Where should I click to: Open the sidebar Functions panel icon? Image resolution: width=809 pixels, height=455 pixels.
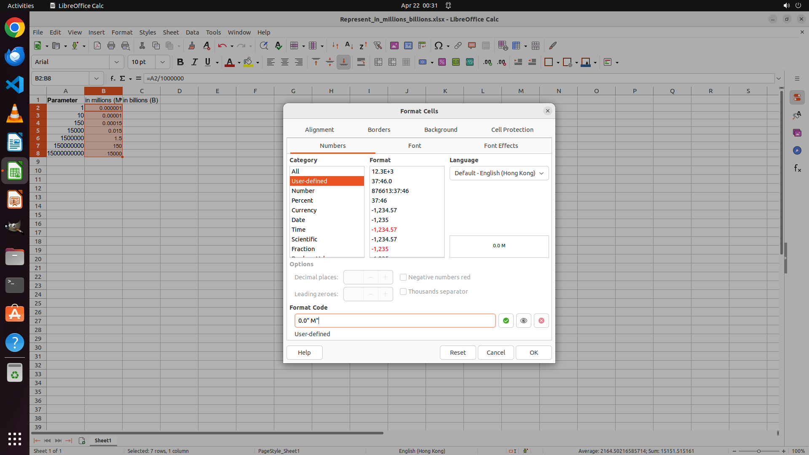(797, 168)
